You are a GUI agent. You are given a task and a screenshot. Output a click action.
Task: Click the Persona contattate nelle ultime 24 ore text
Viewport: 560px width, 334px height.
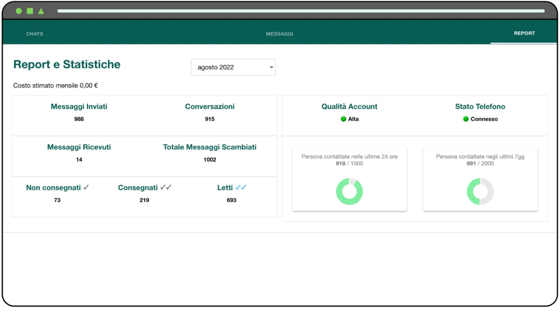coord(349,157)
